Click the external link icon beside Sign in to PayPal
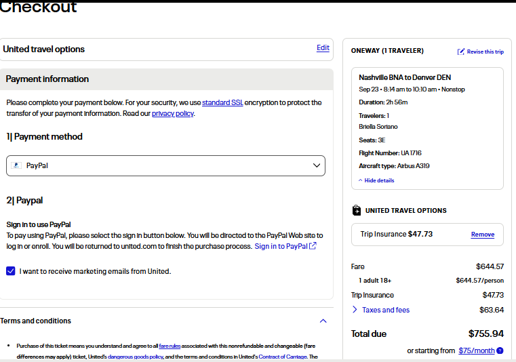516x362 pixels. (313, 246)
